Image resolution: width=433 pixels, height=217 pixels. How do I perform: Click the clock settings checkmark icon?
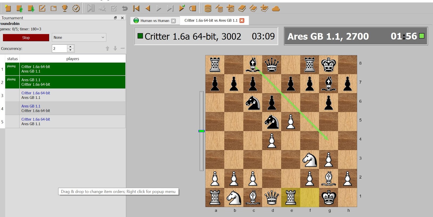click(76, 8)
